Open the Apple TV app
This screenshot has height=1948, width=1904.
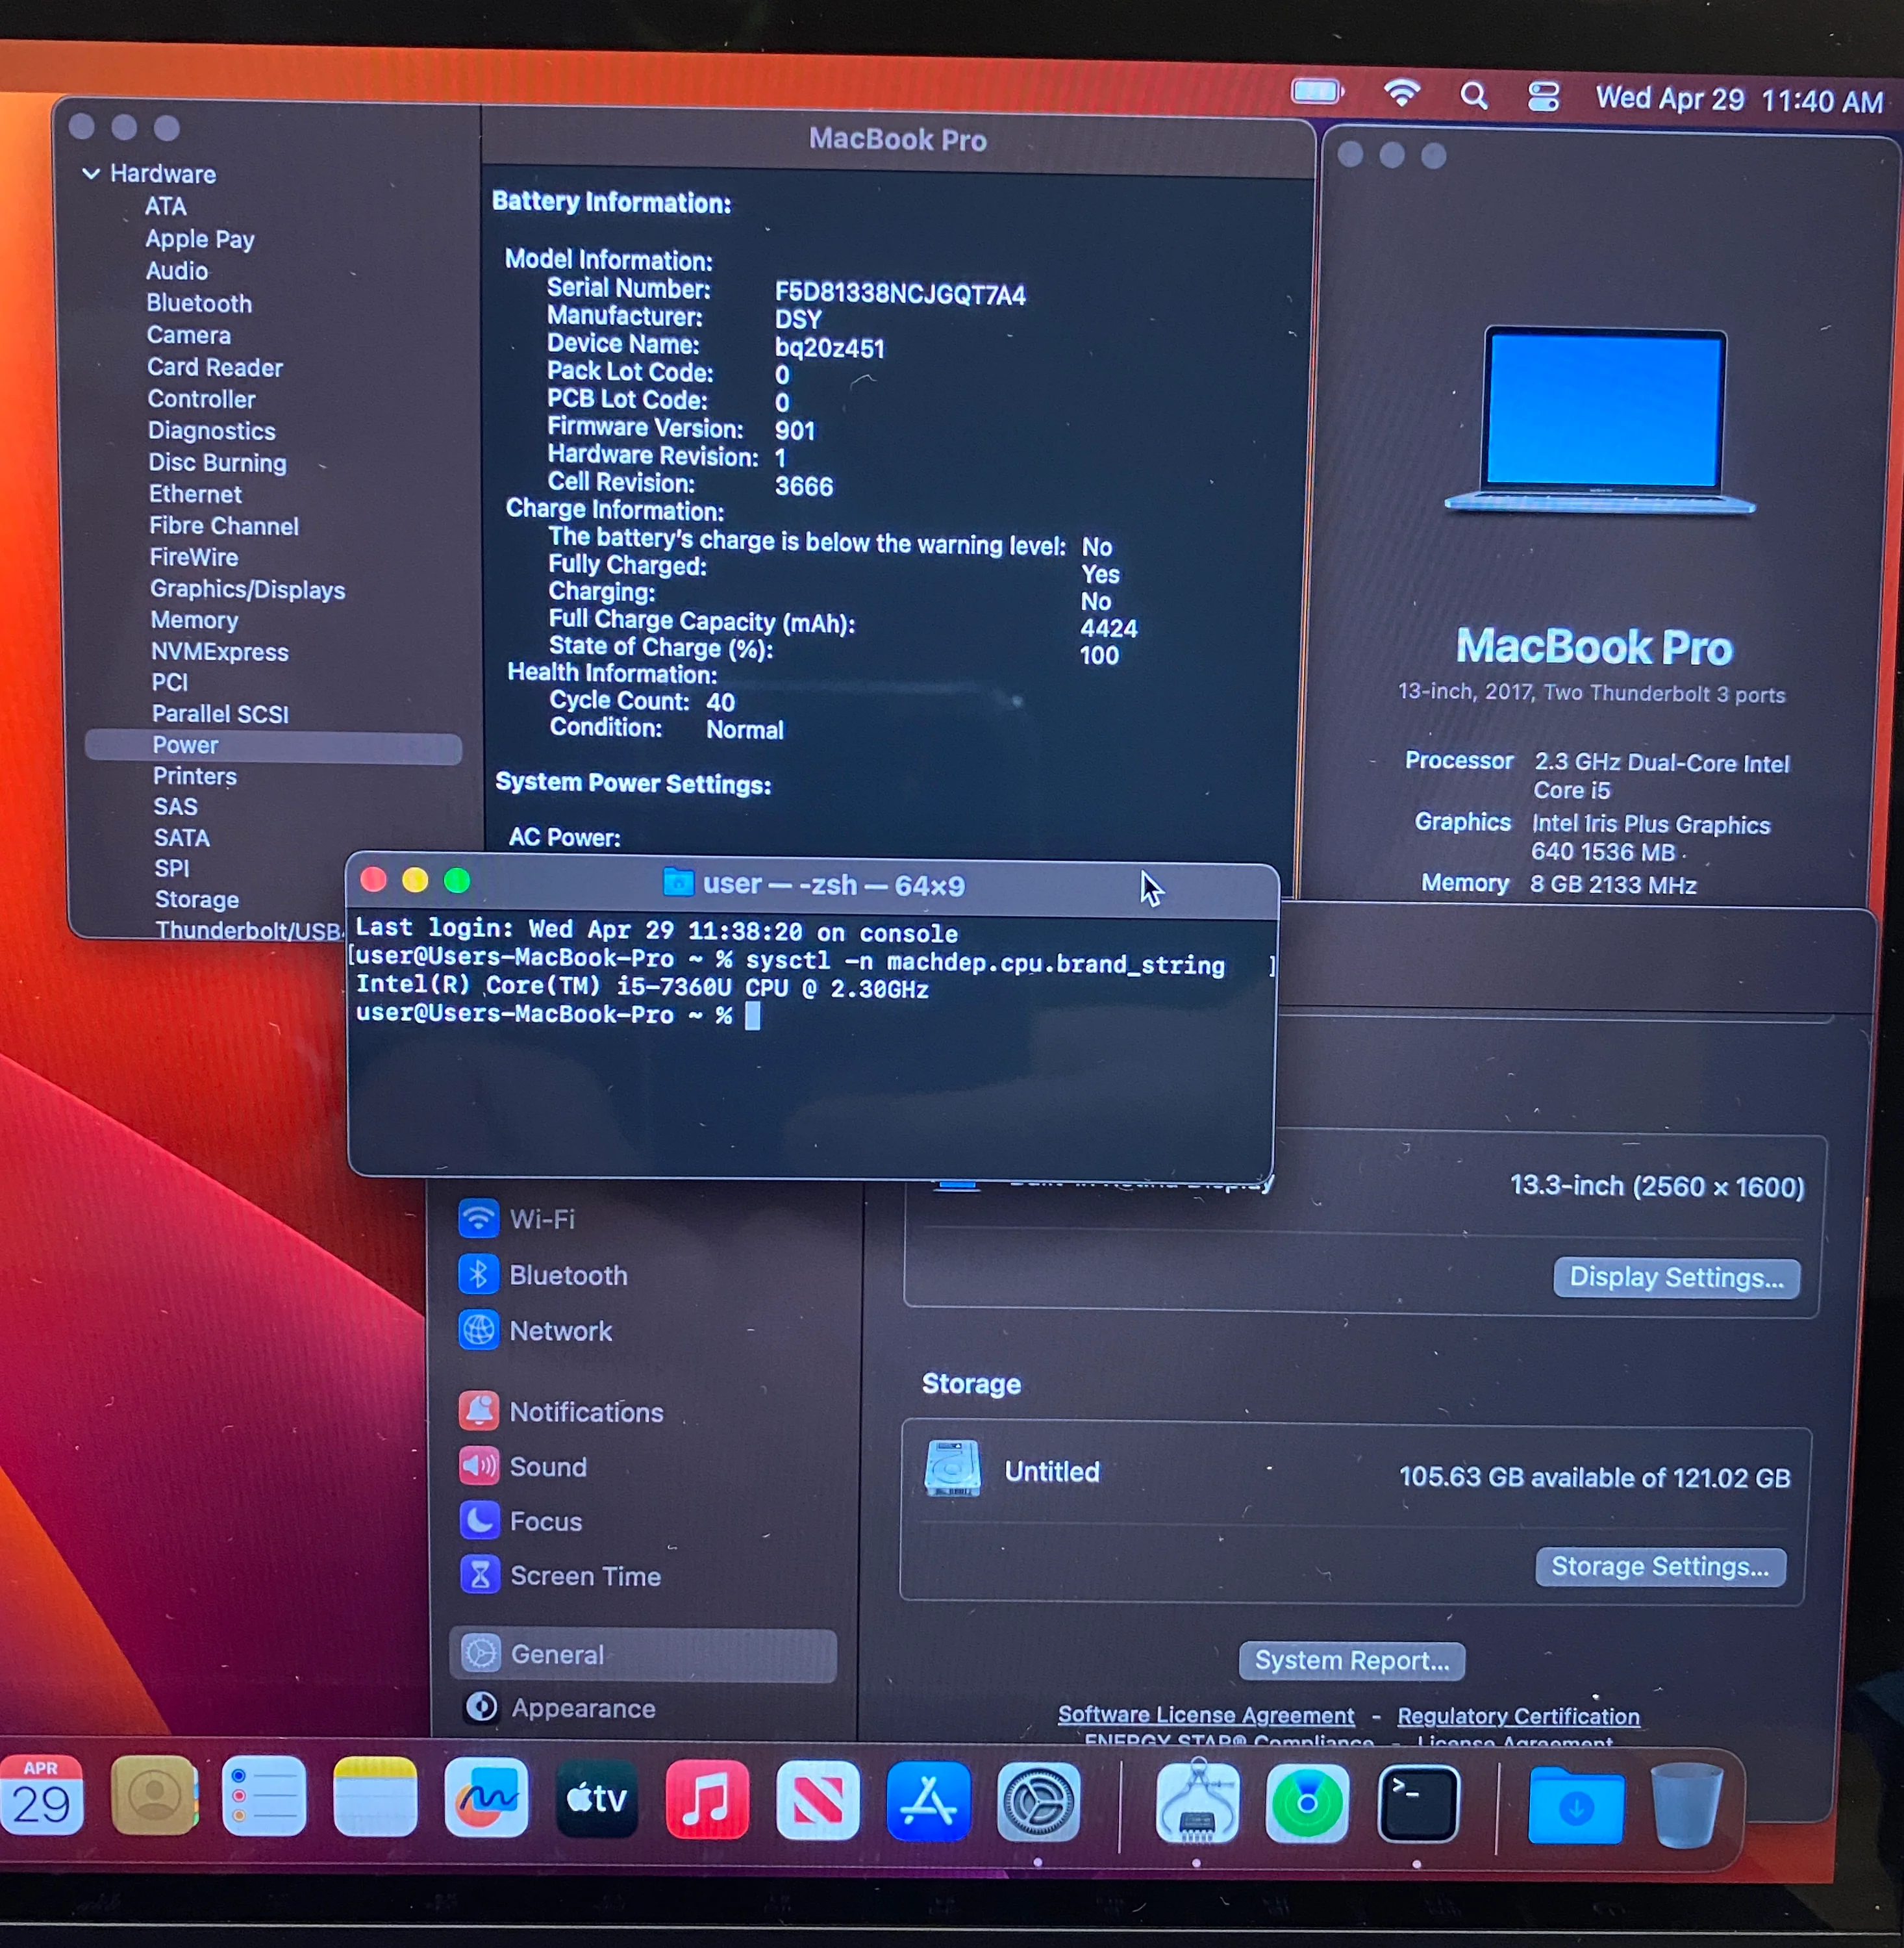tap(597, 1800)
